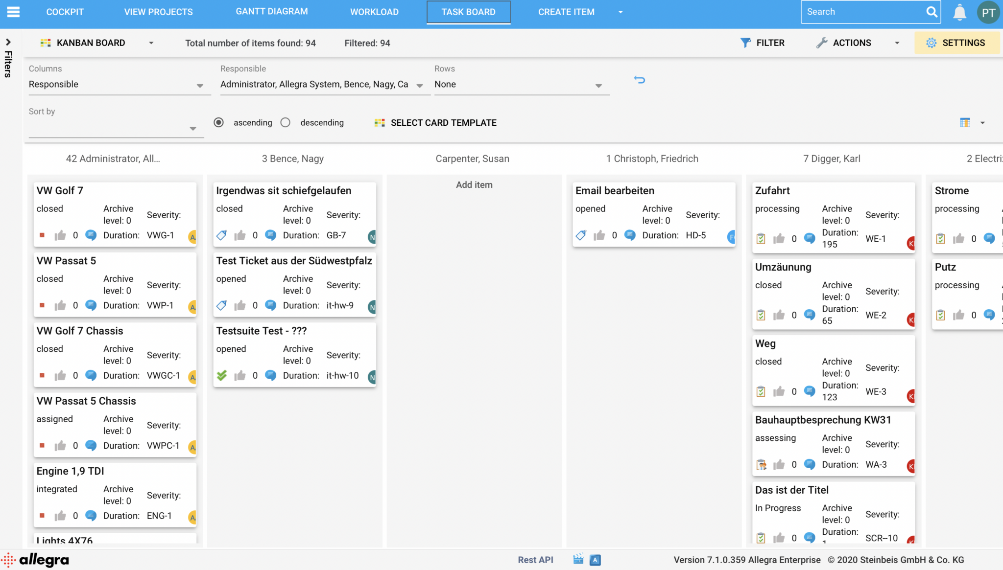The height and width of the screenshot is (570, 1003).
Task: Open the Rows 'None' dropdown
Action: (x=598, y=85)
